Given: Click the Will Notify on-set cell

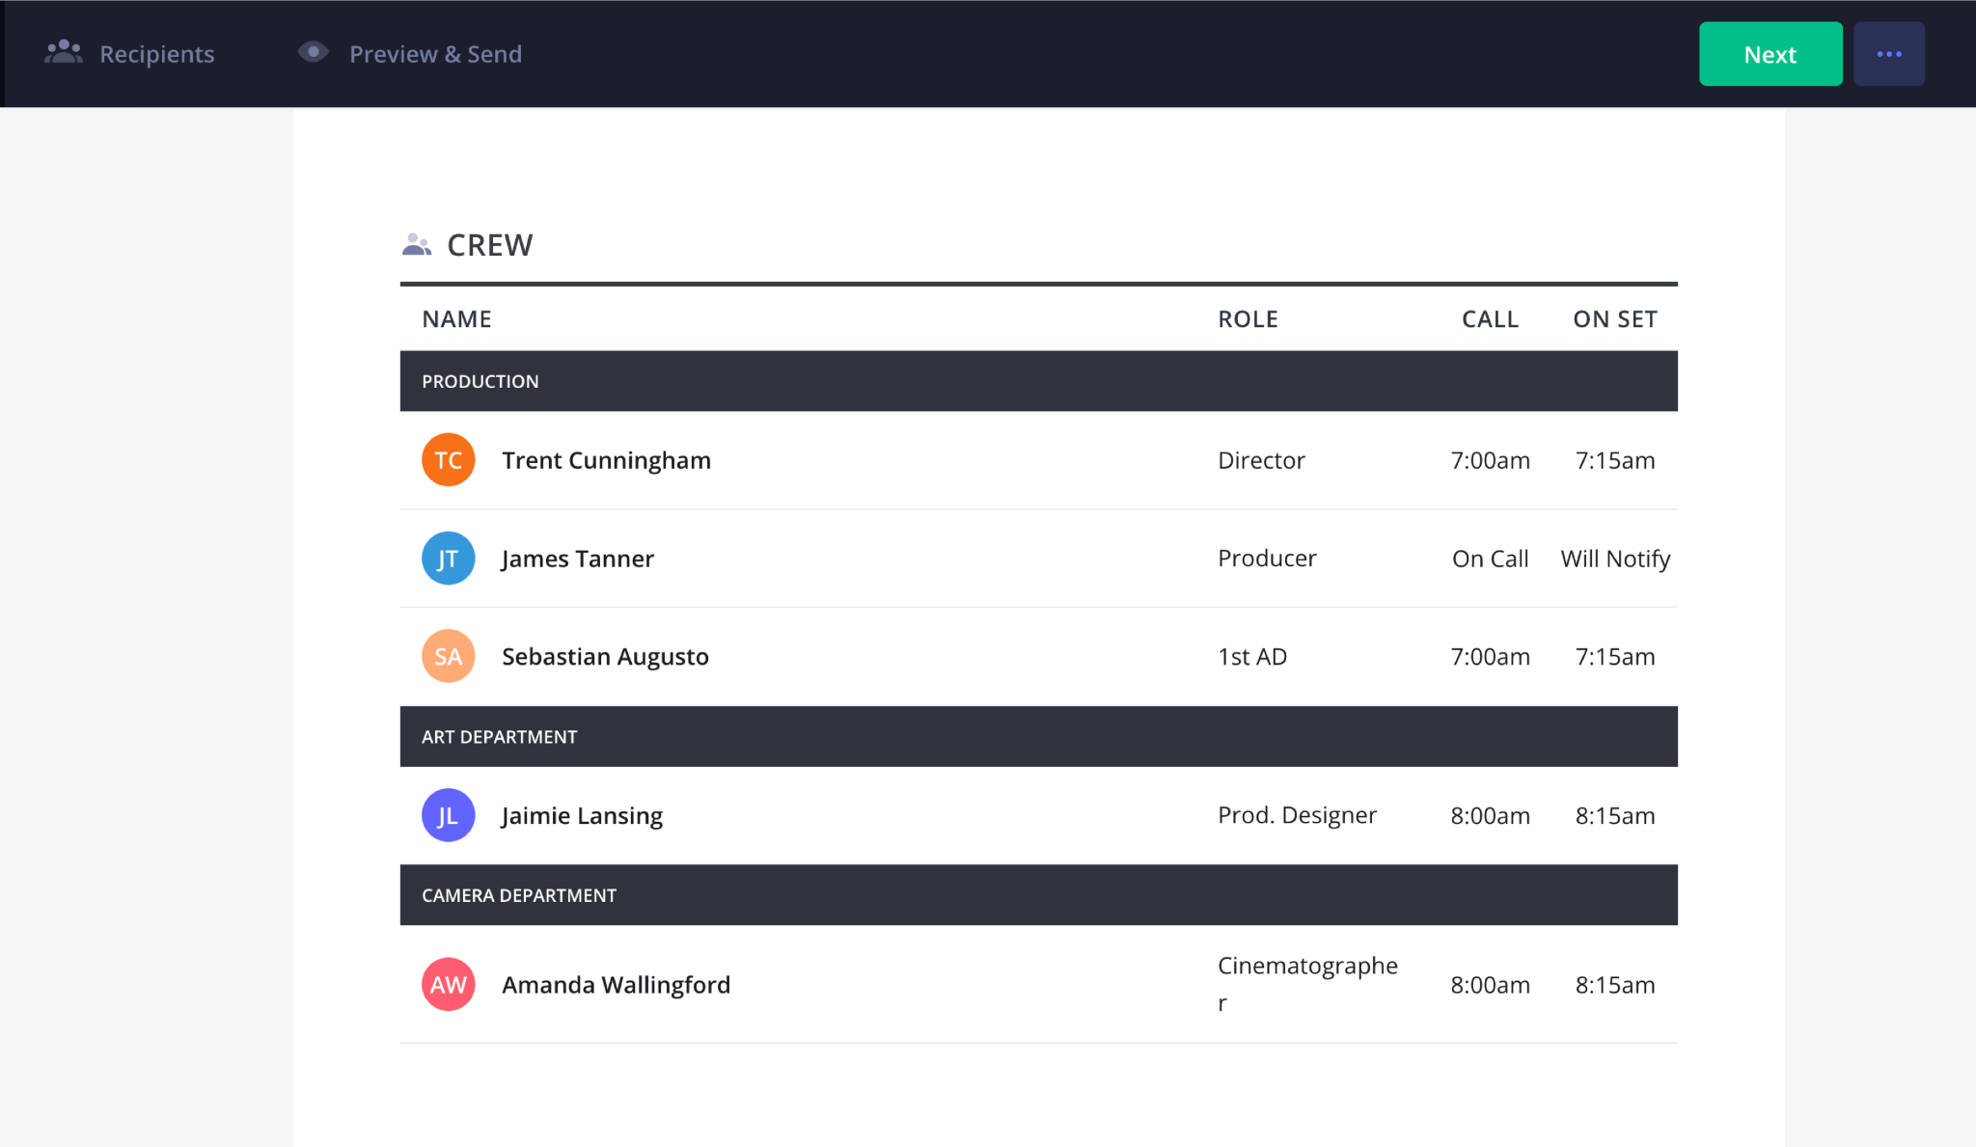Looking at the screenshot, I should (1615, 559).
